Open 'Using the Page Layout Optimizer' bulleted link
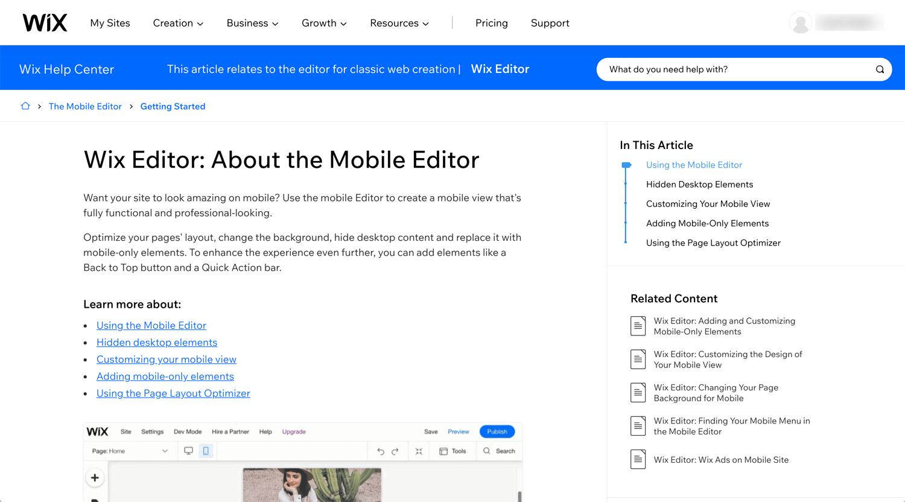This screenshot has width=905, height=502. [173, 393]
